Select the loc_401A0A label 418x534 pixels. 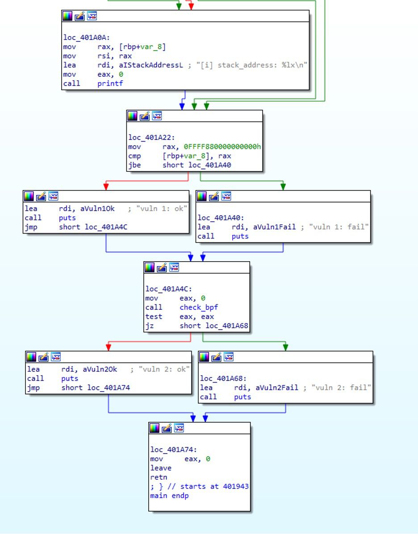(x=87, y=38)
